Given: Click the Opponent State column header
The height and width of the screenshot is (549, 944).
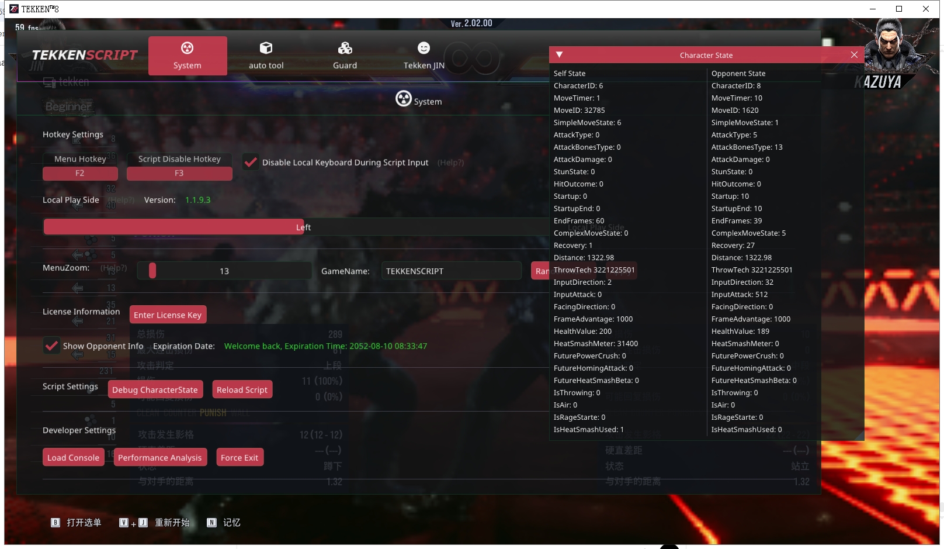Looking at the screenshot, I should 738,73.
